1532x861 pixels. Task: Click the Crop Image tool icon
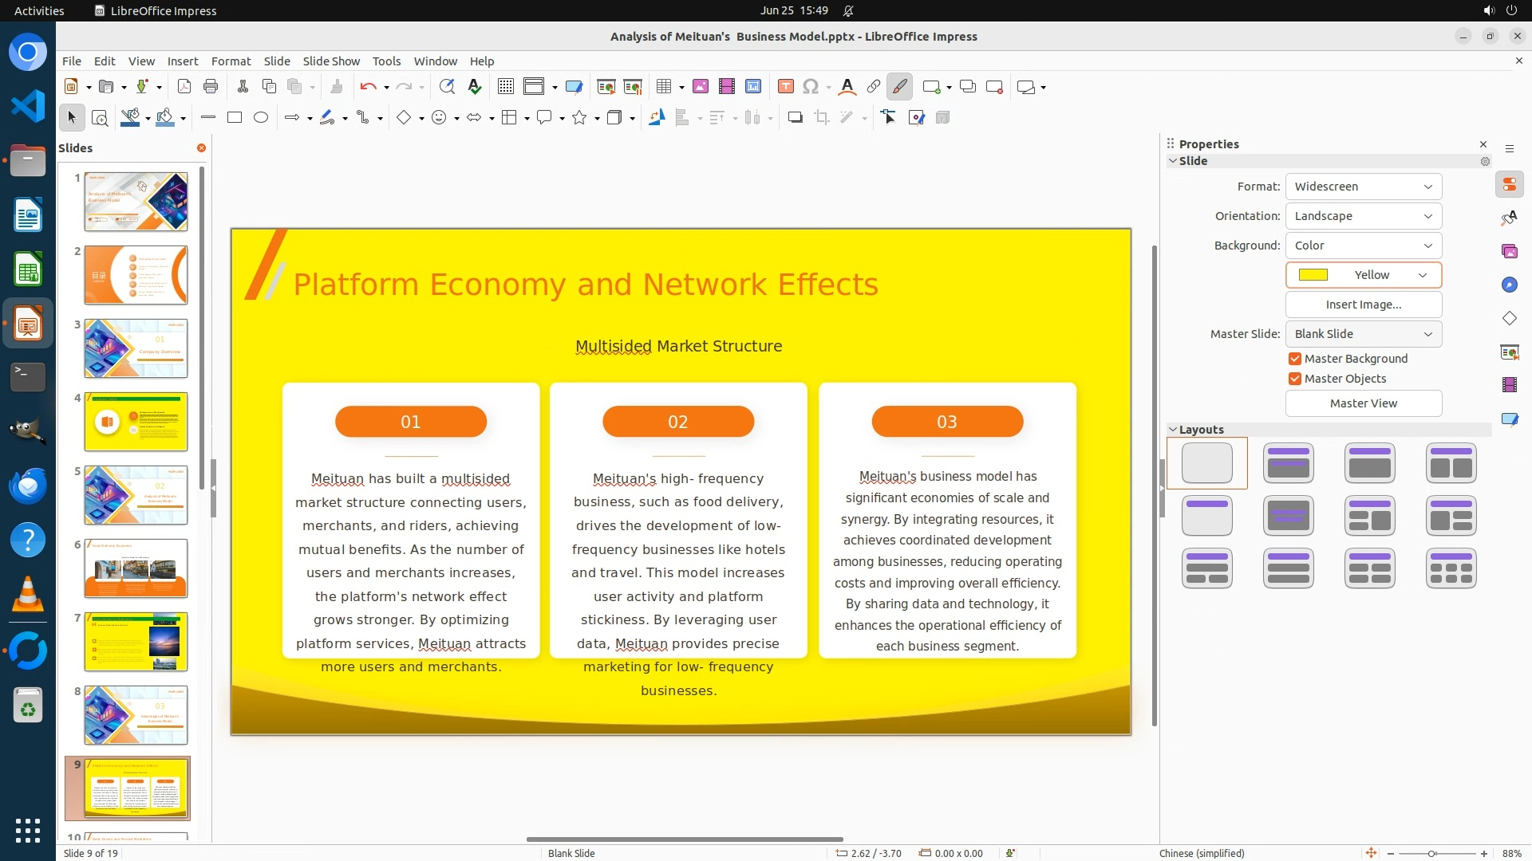click(821, 117)
